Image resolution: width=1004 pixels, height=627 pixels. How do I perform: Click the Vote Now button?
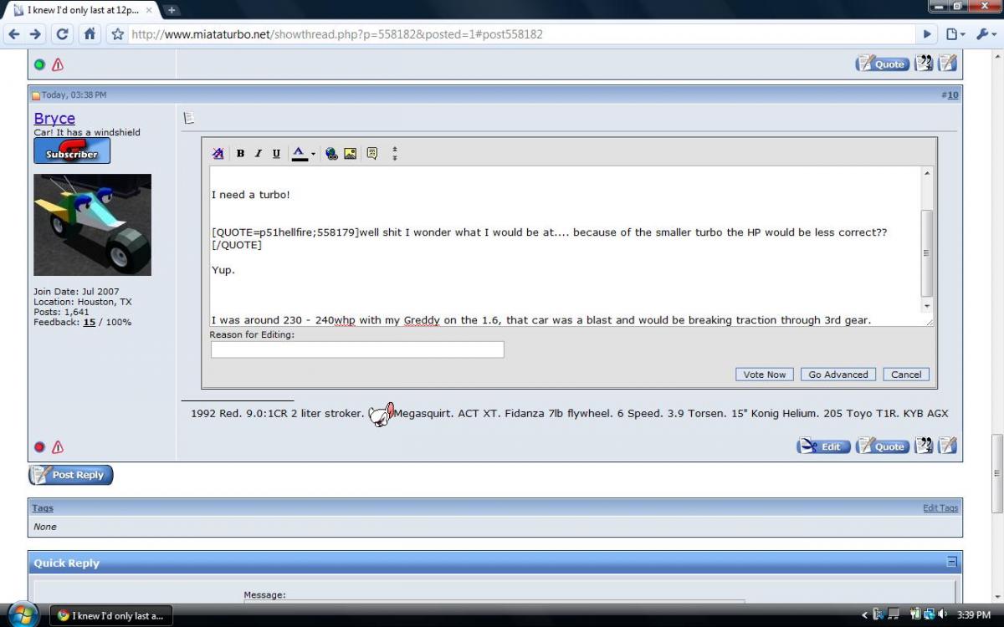765,375
